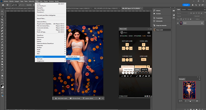
Task: Select the Clone Stamp tool
Action: pyautogui.click(x=2, y=45)
